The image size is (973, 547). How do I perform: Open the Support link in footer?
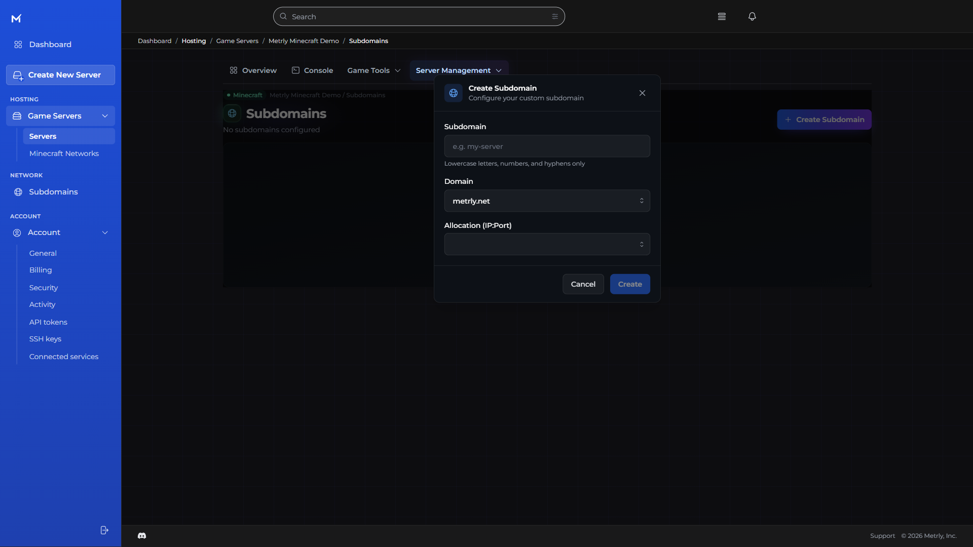pos(882,536)
